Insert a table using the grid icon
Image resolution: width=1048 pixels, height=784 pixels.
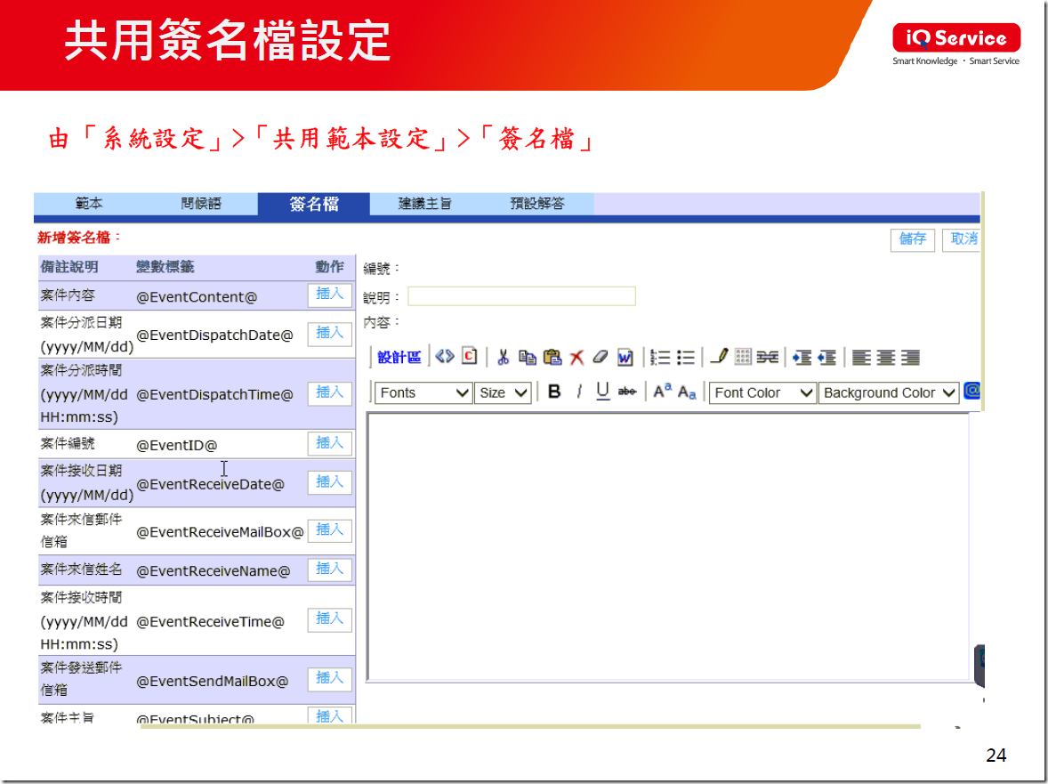tap(743, 357)
